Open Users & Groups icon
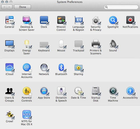 (9, 91)
